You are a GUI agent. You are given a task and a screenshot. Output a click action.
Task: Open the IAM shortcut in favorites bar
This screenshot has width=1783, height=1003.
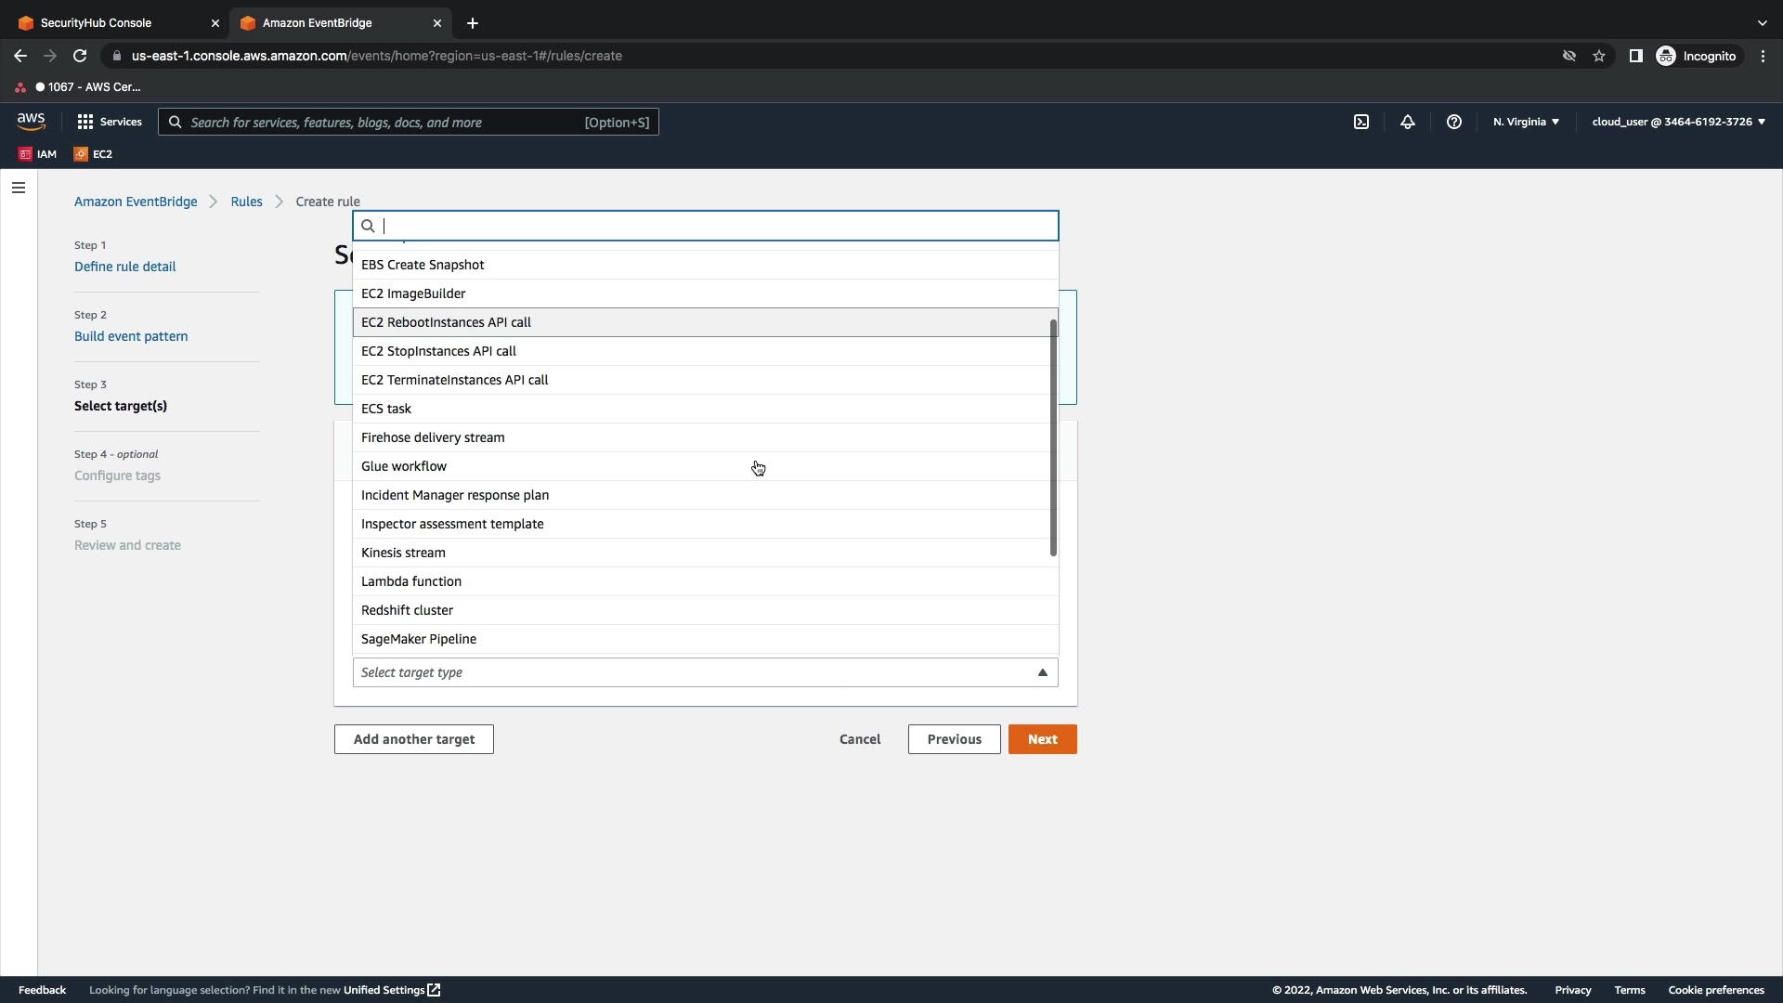38,154
